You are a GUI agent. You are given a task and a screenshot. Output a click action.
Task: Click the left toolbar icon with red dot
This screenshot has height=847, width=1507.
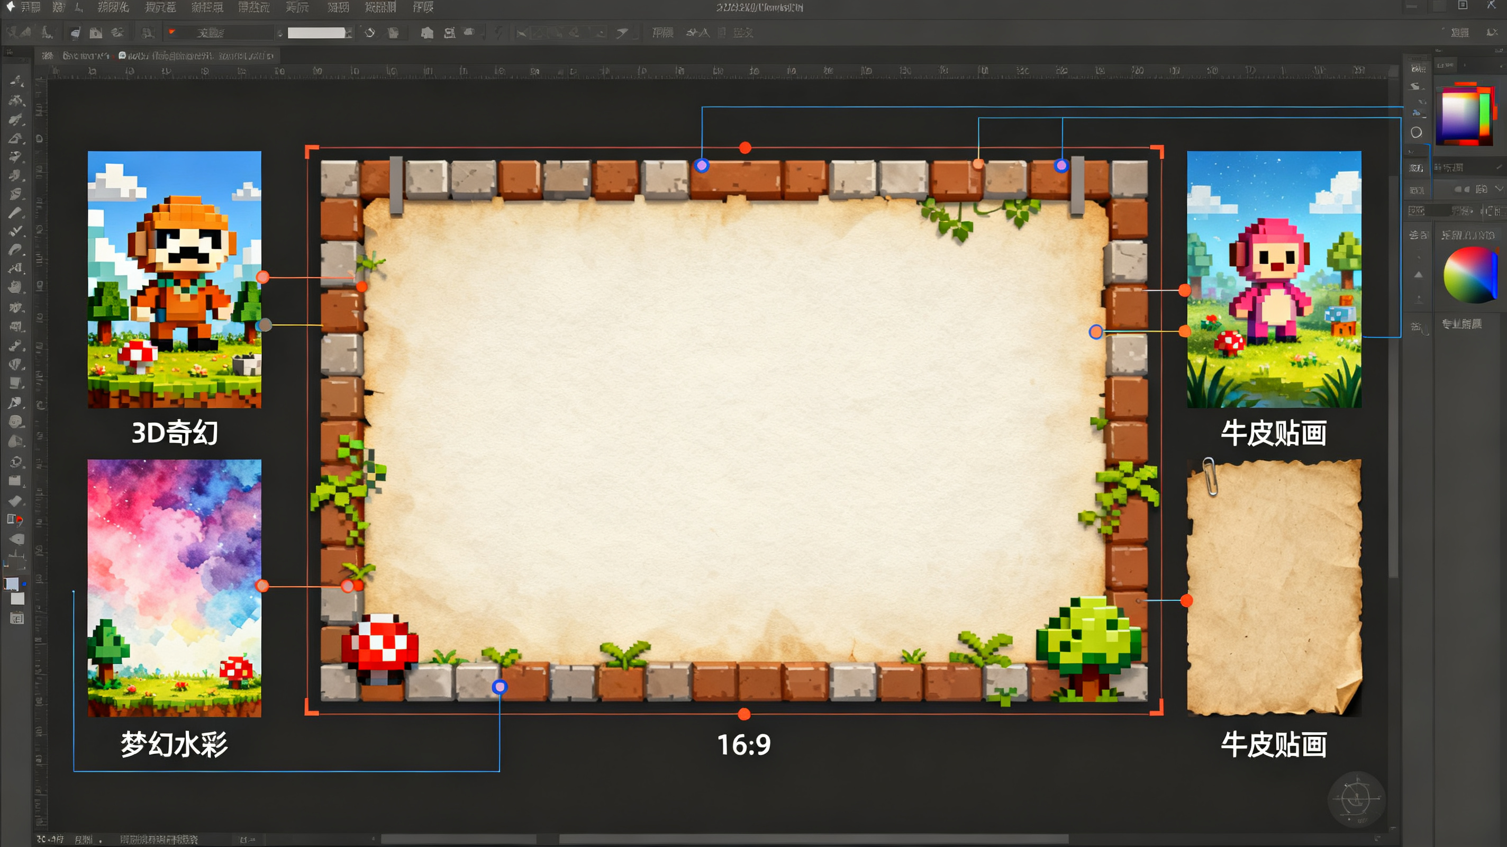[15, 519]
